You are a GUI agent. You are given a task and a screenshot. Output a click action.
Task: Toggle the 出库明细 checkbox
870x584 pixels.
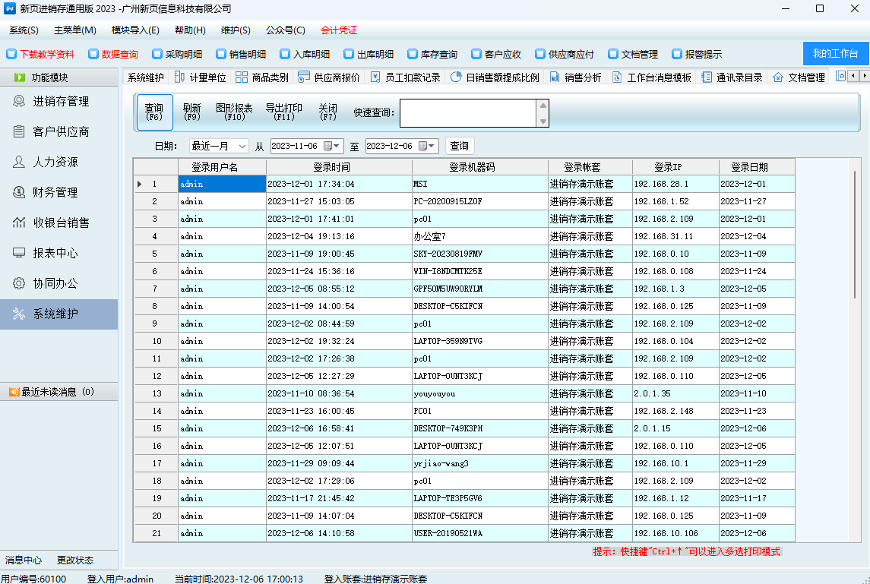349,54
